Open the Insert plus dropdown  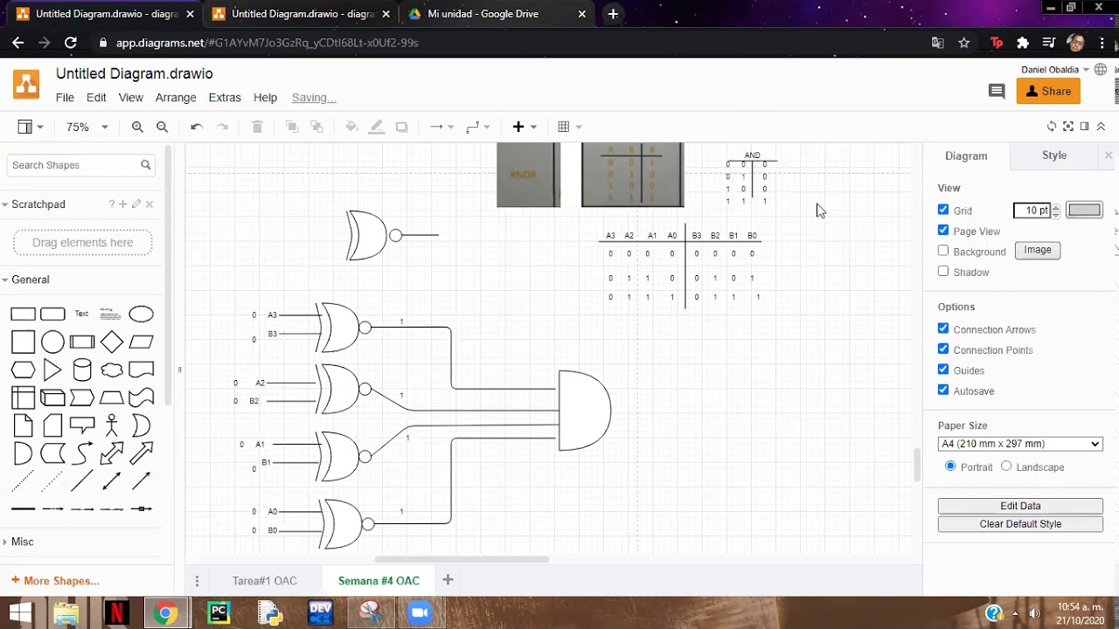tap(525, 127)
